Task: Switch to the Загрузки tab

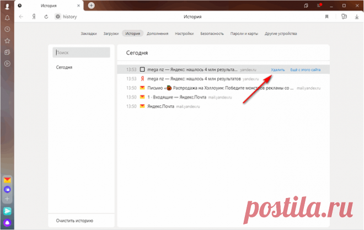Action: (111, 34)
